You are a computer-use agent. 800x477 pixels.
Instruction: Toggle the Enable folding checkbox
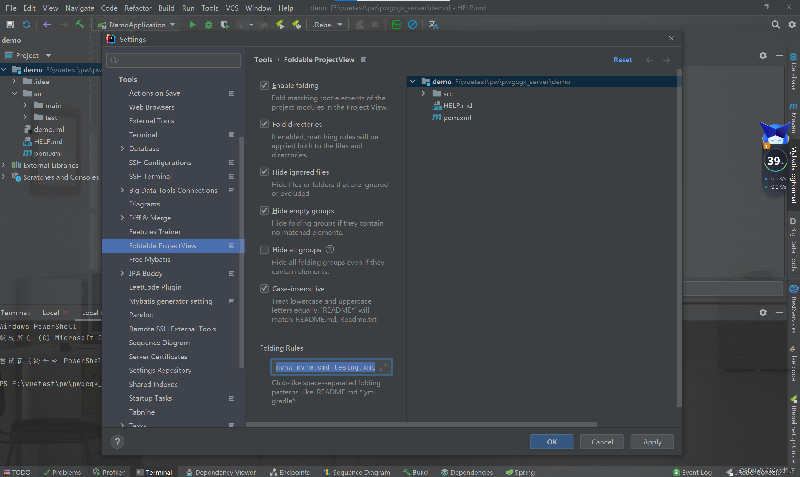click(264, 85)
